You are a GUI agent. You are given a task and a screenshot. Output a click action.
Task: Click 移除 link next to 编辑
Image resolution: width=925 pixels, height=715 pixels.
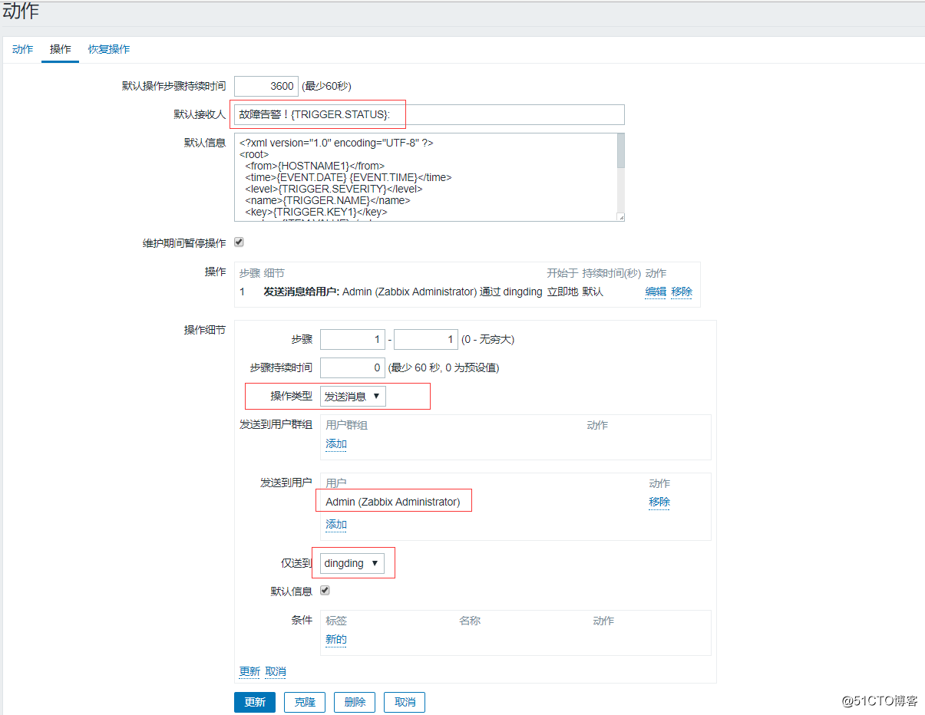682,292
